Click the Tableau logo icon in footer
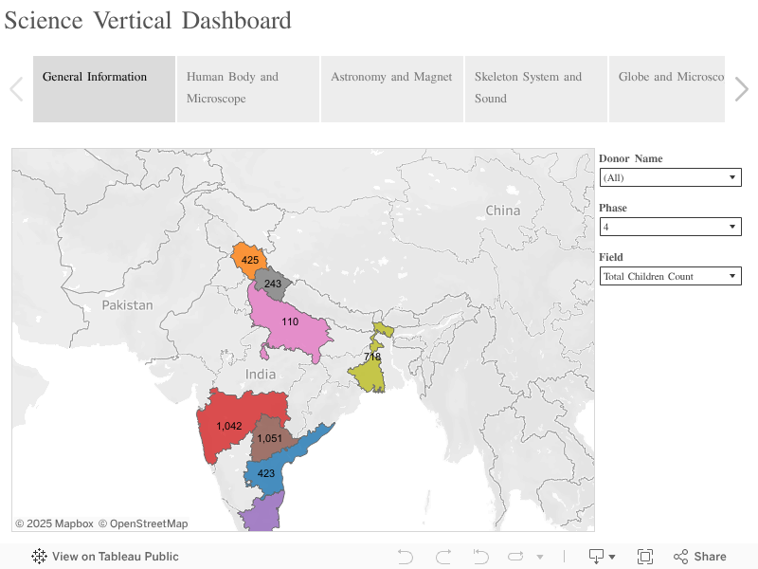The image size is (758, 569). point(39,557)
